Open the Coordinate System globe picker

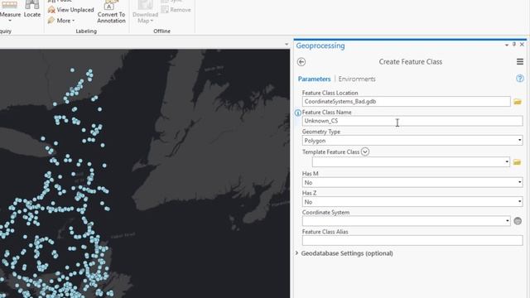point(518,221)
